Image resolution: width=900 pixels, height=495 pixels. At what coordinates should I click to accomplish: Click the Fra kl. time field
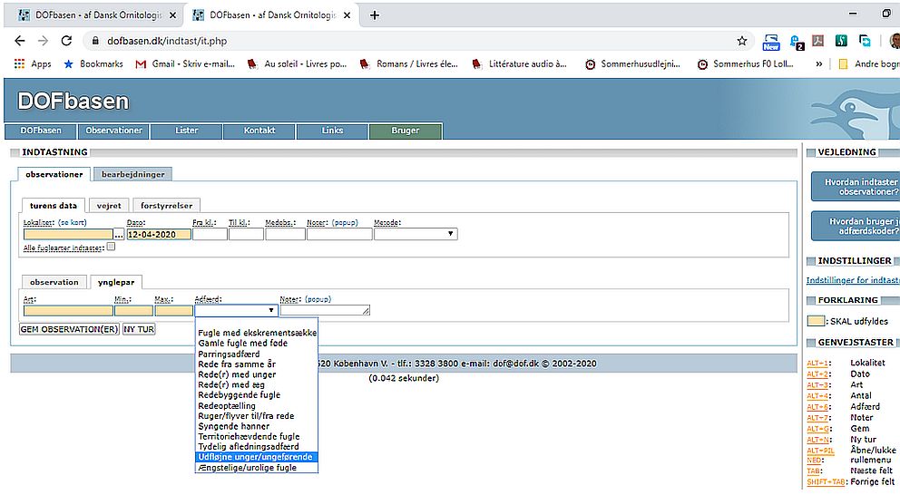[x=210, y=234]
